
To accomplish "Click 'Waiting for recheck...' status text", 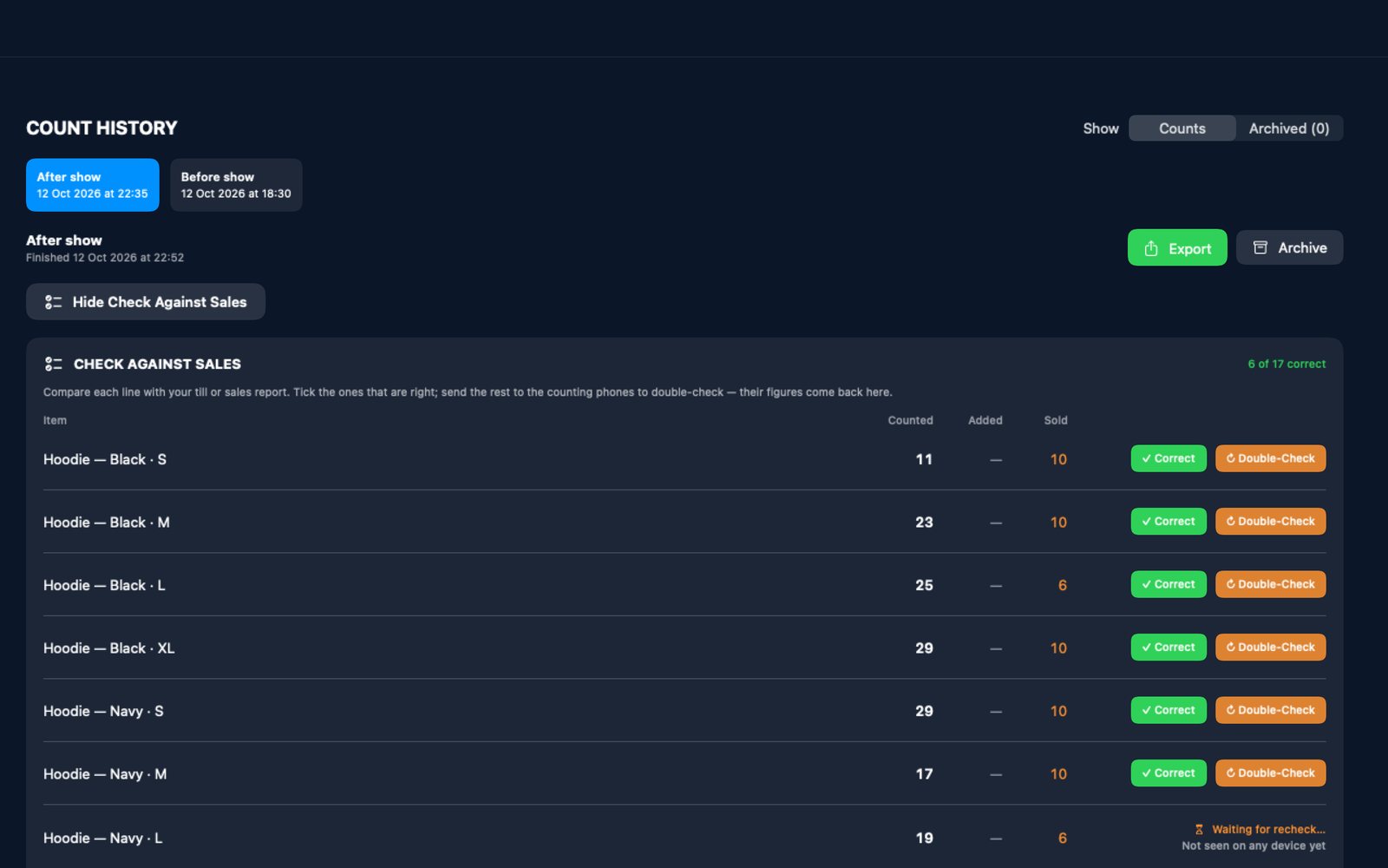I will [1268, 830].
